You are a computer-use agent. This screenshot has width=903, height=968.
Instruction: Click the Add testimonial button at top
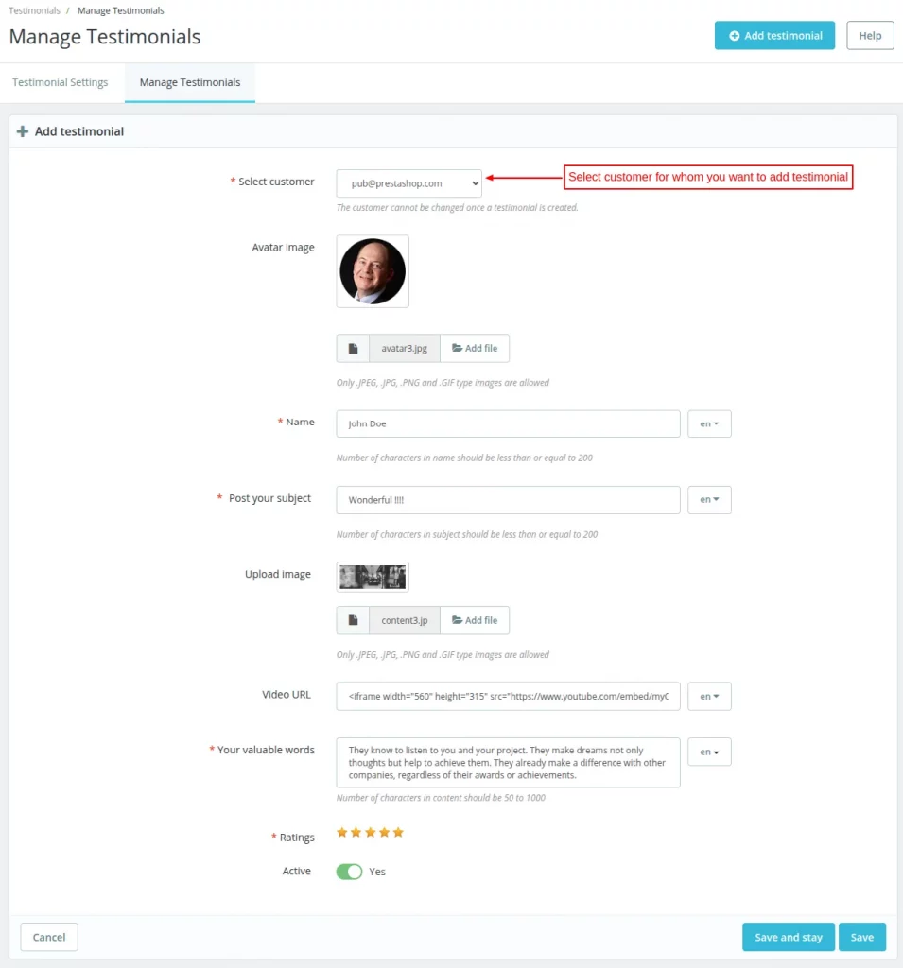[774, 36]
